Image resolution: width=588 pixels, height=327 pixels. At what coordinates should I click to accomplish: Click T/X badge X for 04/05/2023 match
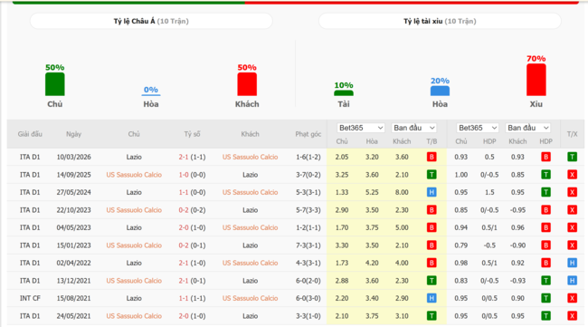click(573, 227)
